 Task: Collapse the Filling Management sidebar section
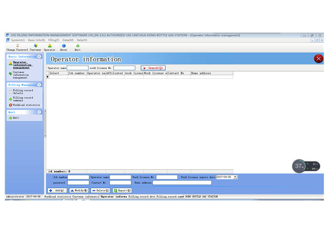[39, 85]
